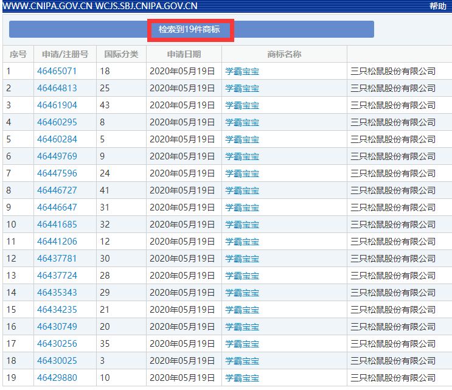
Task: Select 三只松鼠股份有限公司 applicant in row 10
Action: (392, 225)
